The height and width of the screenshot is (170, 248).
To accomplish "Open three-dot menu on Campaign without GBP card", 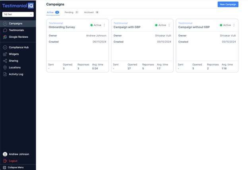I will tap(234, 25).
